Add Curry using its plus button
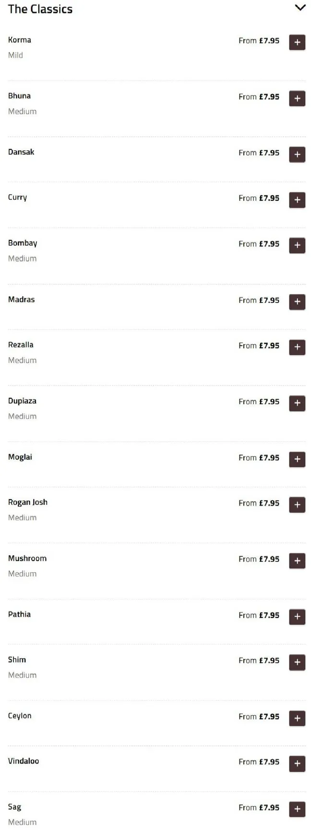Viewport: 311px width, 839px height. [x=297, y=200]
